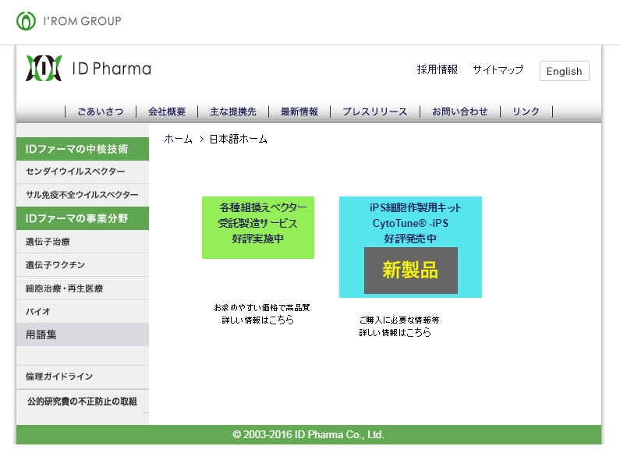Open the プレスリリース menu item
This screenshot has width=620, height=453.
click(x=375, y=111)
